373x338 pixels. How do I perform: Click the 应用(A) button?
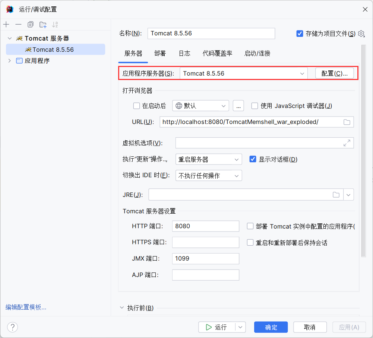coord(349,327)
